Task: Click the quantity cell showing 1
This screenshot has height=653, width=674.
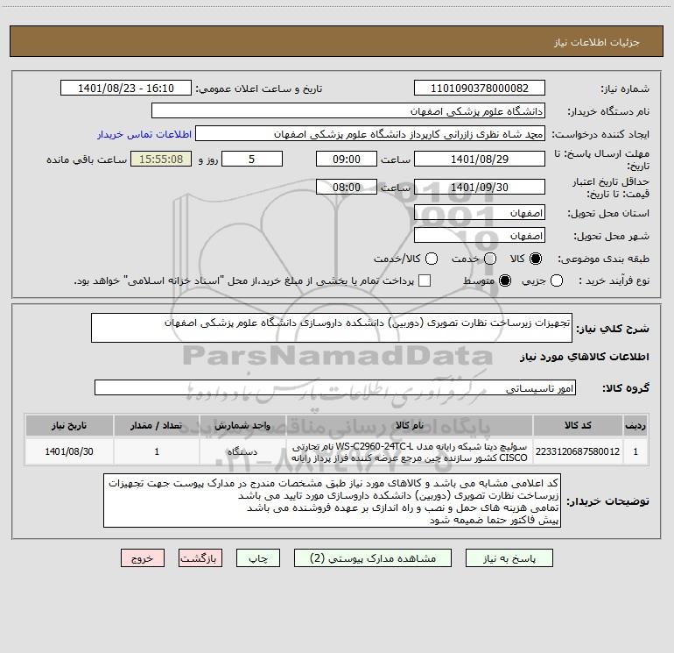Action: tap(157, 451)
